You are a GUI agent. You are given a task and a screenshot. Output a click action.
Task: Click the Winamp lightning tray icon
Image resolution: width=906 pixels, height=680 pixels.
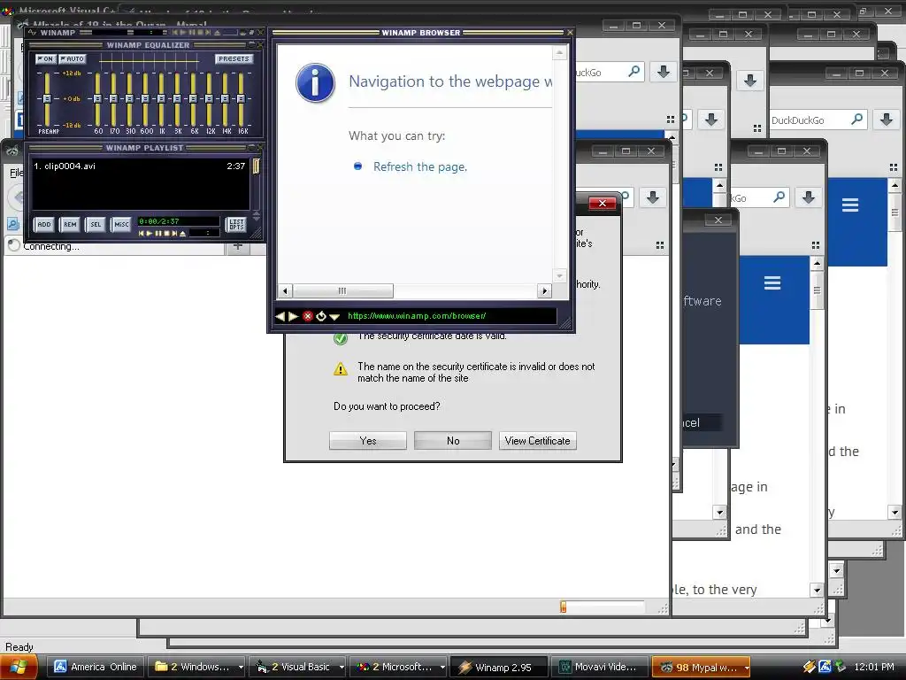[x=809, y=667]
